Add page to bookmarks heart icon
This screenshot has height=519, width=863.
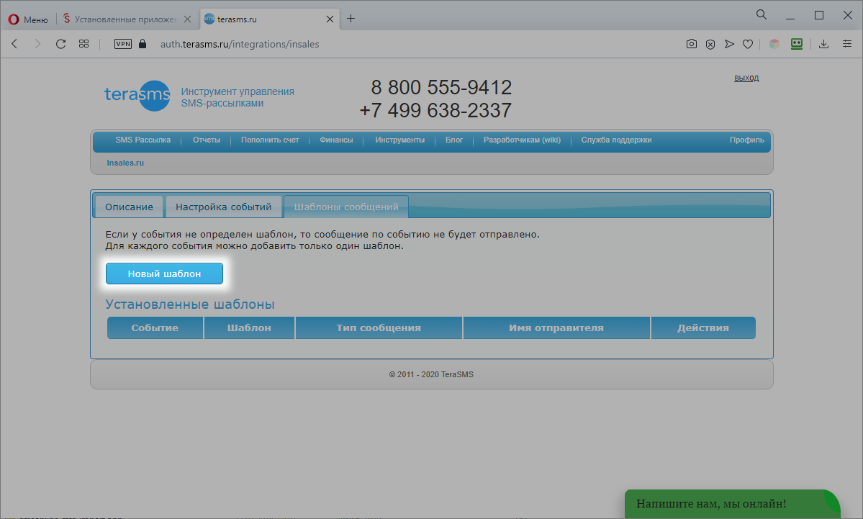tap(747, 44)
